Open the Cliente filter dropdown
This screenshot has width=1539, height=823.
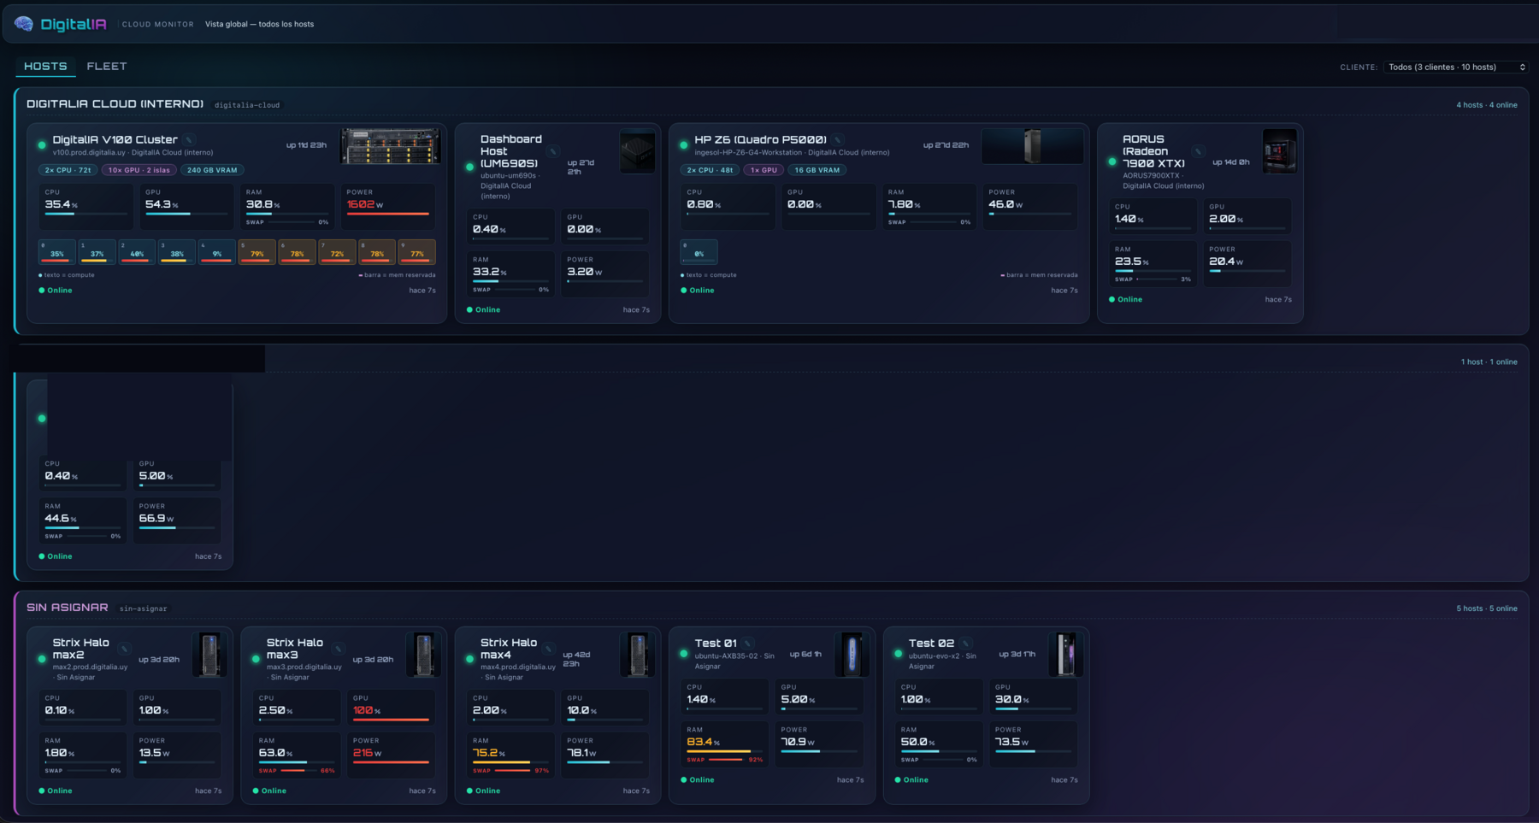[1456, 67]
